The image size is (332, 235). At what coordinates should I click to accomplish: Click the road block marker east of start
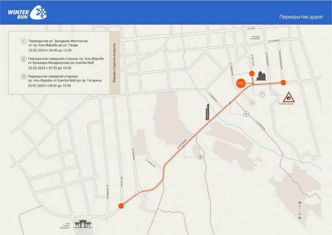283,82
